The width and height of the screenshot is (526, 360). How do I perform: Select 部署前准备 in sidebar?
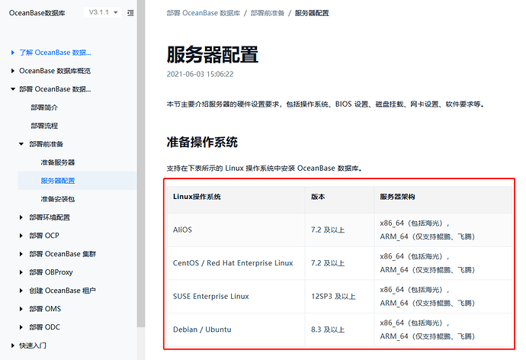pyautogui.click(x=47, y=144)
